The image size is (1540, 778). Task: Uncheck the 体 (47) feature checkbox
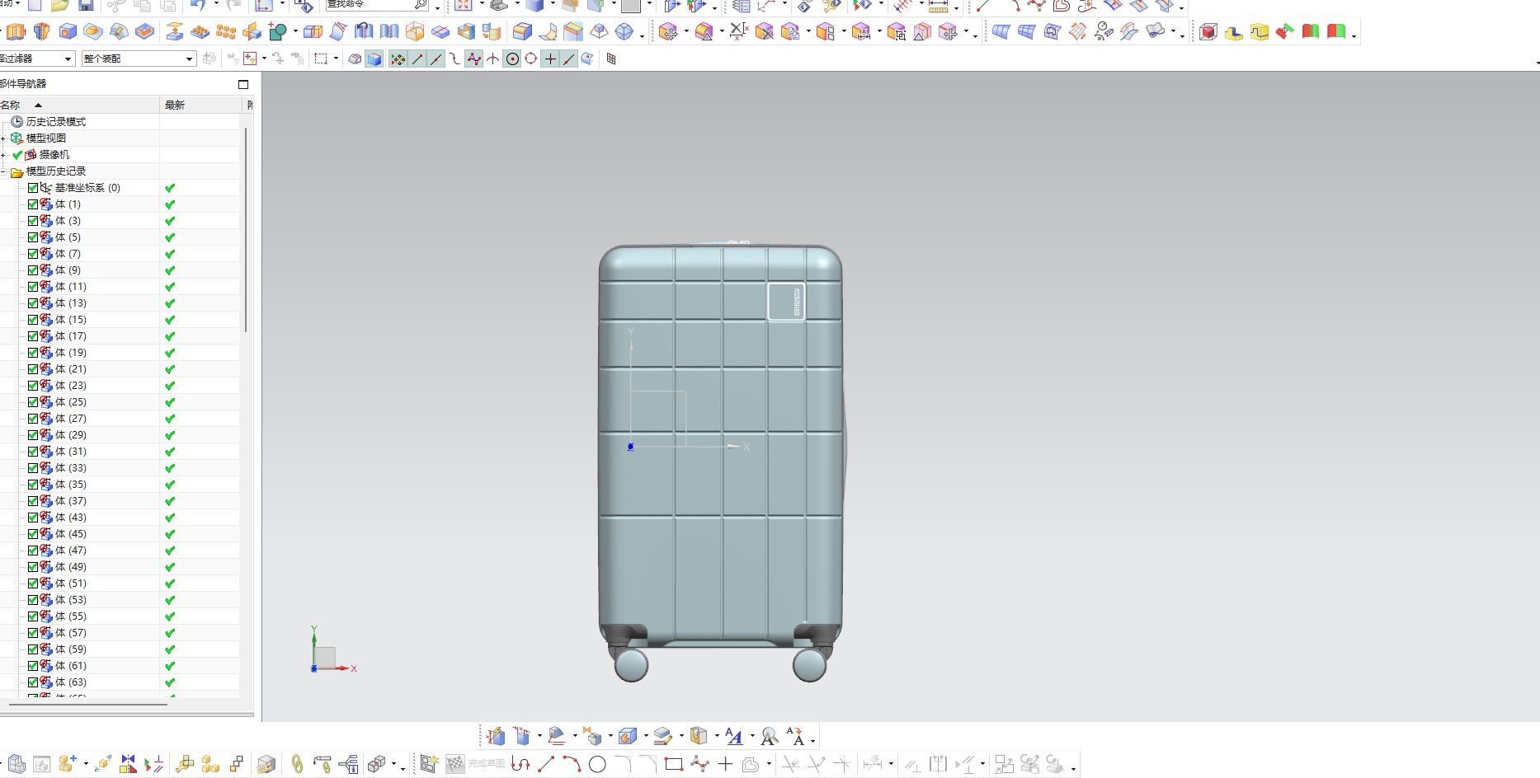33,551
